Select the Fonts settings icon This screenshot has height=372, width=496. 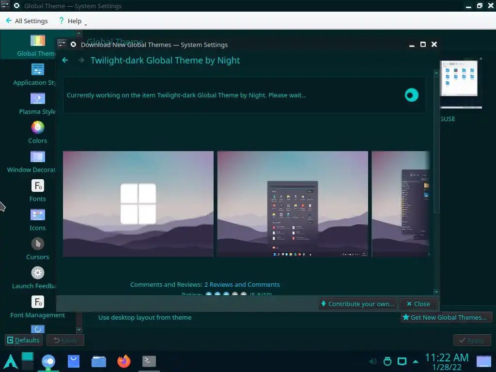click(38, 186)
